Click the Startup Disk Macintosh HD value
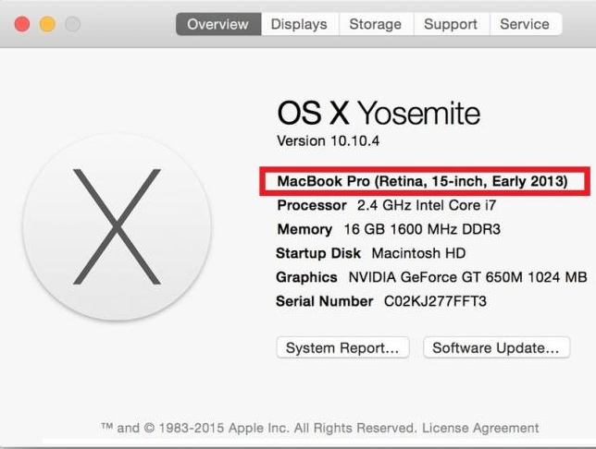 418,253
